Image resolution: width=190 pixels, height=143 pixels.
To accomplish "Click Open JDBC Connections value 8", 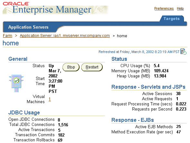I will pos(59,120).
